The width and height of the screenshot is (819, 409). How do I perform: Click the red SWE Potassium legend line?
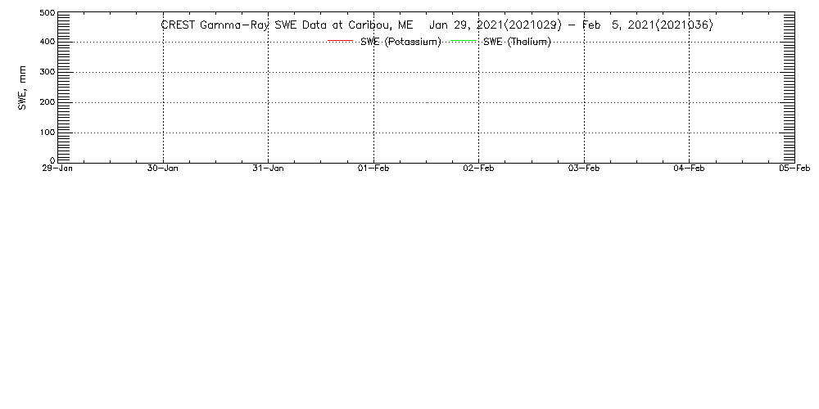[341, 41]
